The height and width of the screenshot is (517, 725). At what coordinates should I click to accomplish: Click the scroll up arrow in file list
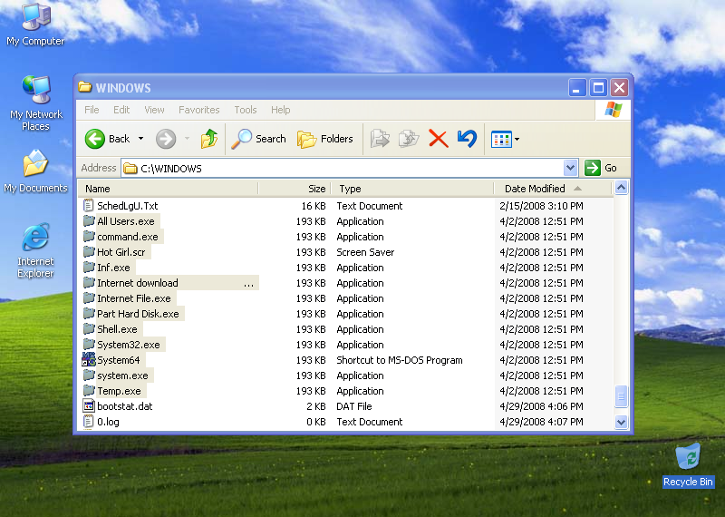coord(621,188)
